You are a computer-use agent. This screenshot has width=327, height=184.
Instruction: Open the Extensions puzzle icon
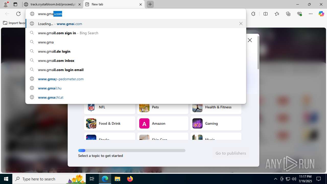tap(253, 14)
